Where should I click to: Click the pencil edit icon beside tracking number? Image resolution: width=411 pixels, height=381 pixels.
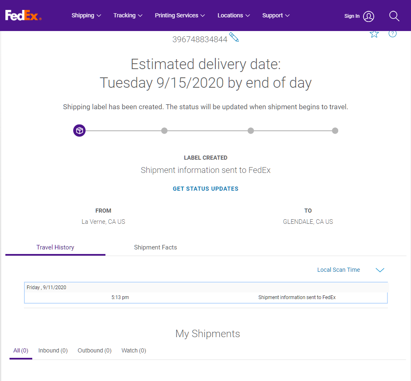click(x=234, y=38)
